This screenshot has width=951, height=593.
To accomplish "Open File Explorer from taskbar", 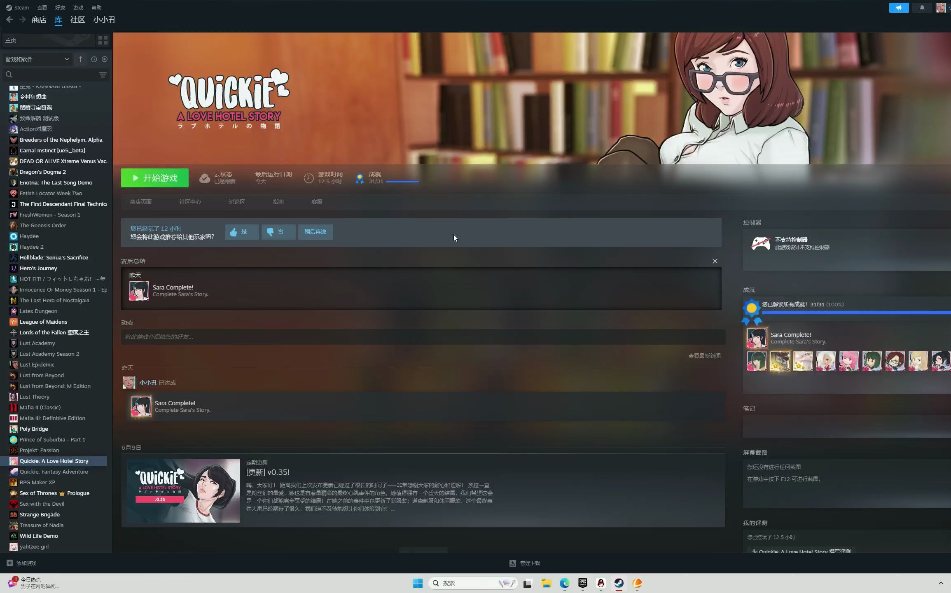I will click(x=546, y=583).
